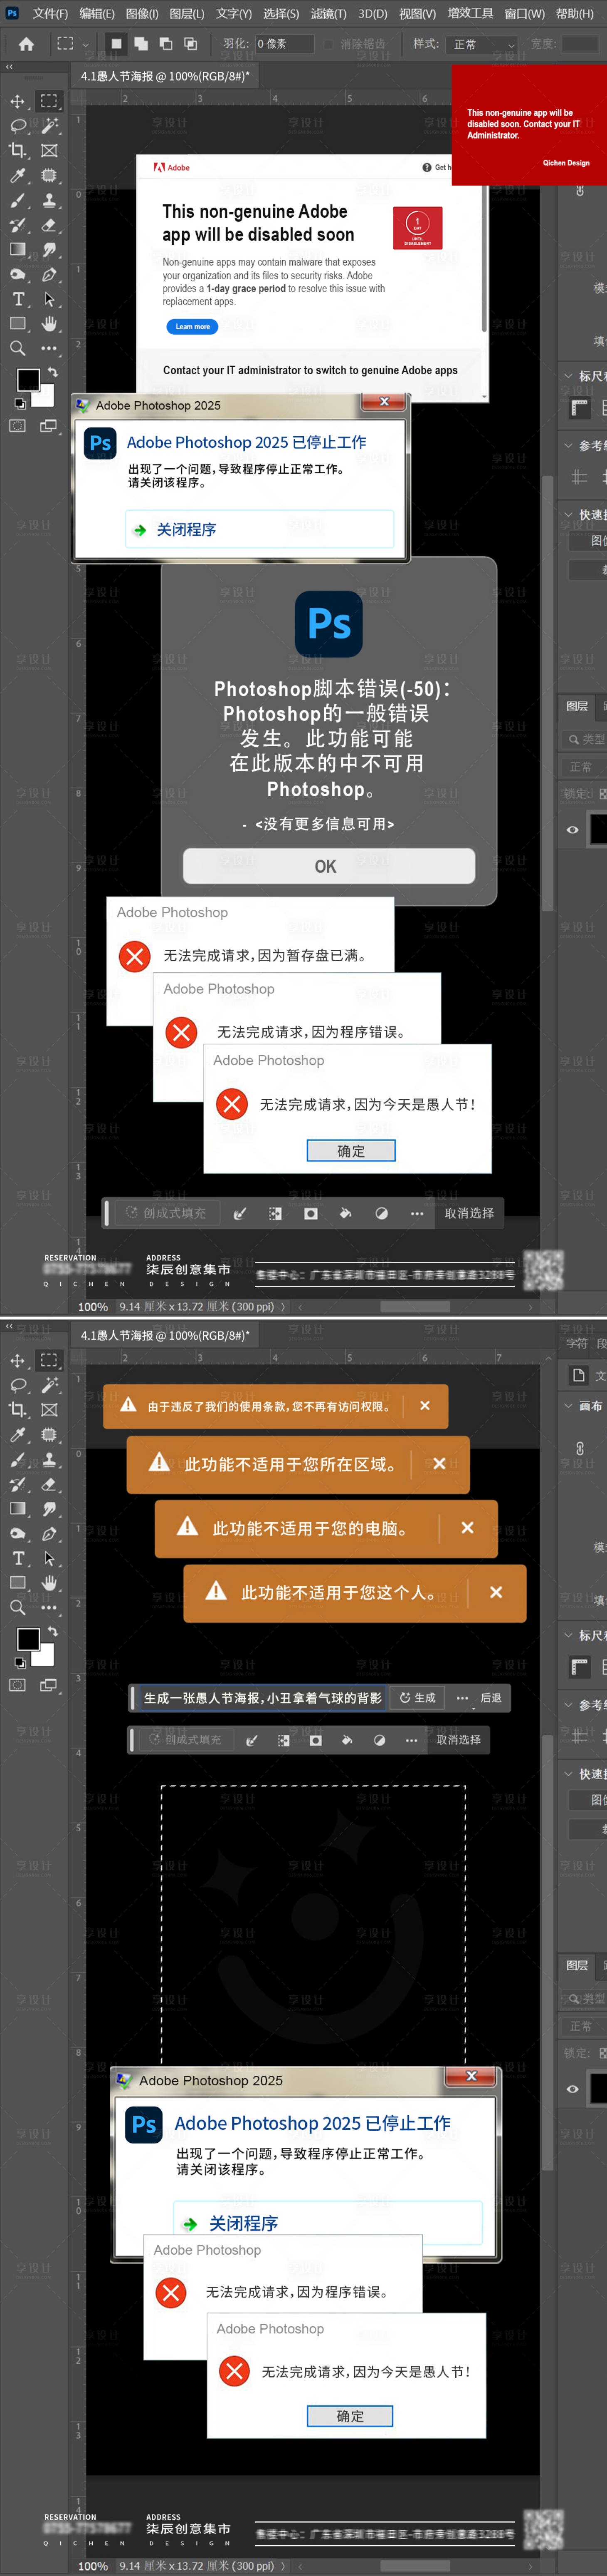Toggle Quick Mask mode in upper toolbar
Viewport: 607px width, 2576px height.
[18, 426]
